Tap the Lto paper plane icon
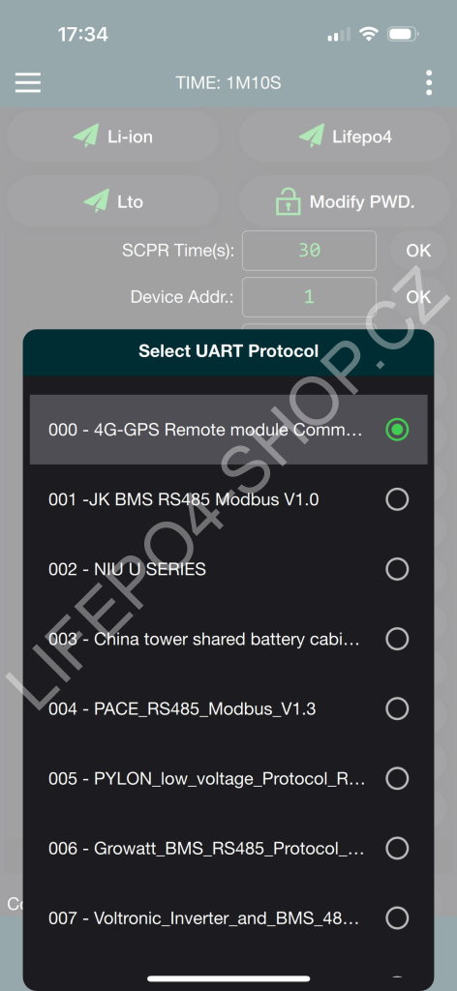 pos(96,201)
